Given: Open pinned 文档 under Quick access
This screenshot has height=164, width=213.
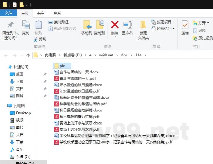Looking at the screenshot, I should pyautogui.click(x=16, y=89).
